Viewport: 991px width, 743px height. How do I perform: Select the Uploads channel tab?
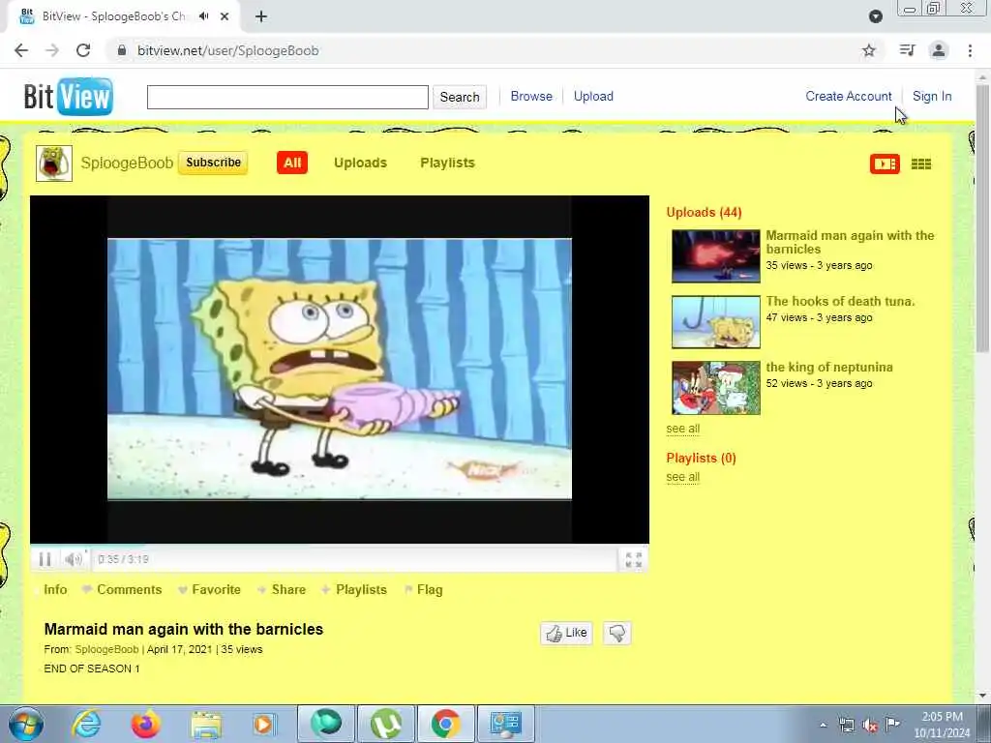click(x=360, y=163)
